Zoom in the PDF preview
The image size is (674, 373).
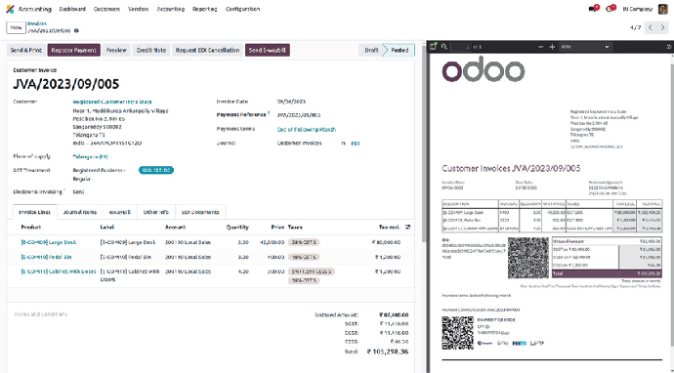(552, 47)
